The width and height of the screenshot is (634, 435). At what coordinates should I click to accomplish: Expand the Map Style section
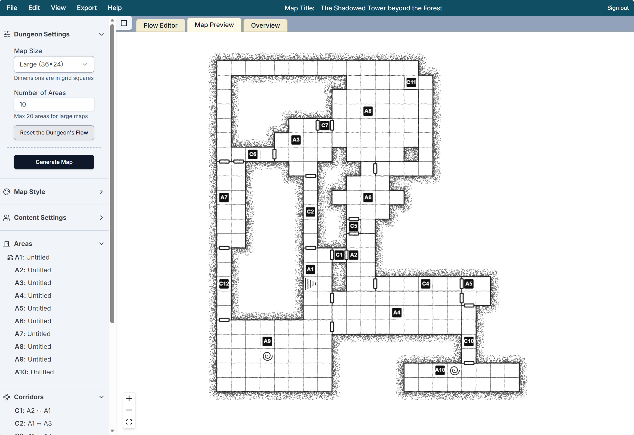pyautogui.click(x=101, y=192)
